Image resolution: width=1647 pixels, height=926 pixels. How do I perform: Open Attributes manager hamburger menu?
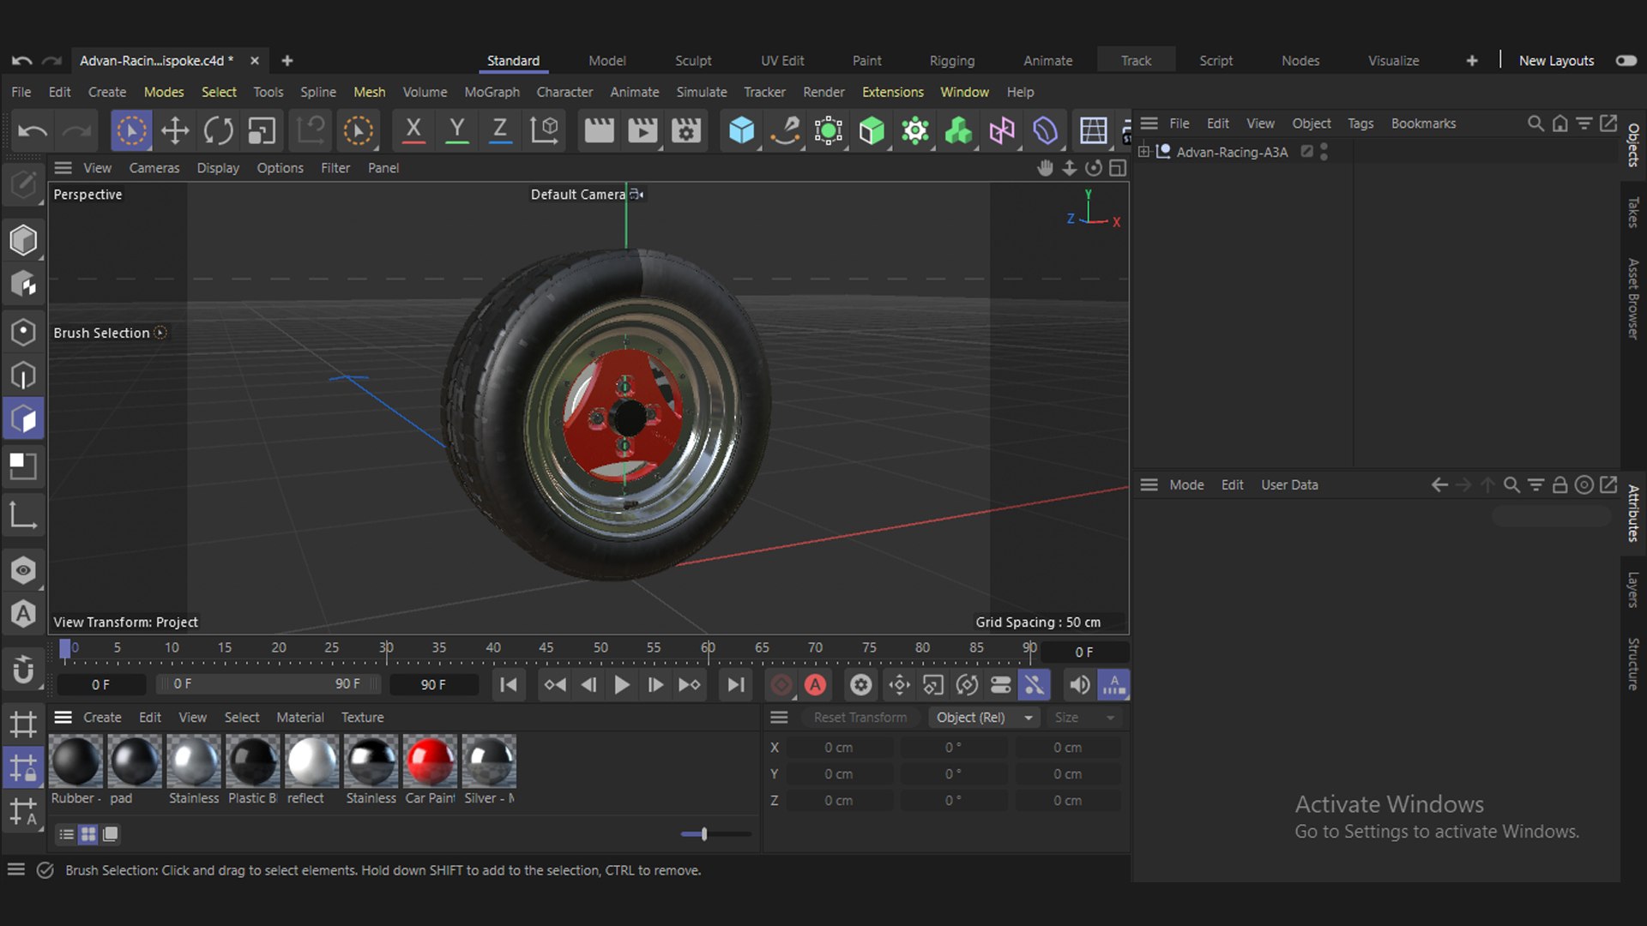coord(1149,485)
